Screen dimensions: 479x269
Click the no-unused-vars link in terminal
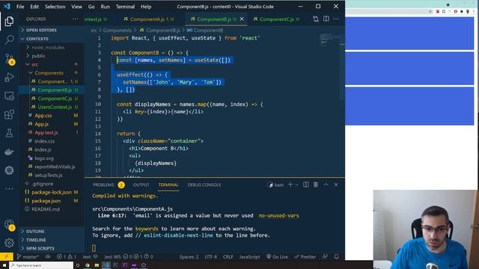(x=279, y=216)
